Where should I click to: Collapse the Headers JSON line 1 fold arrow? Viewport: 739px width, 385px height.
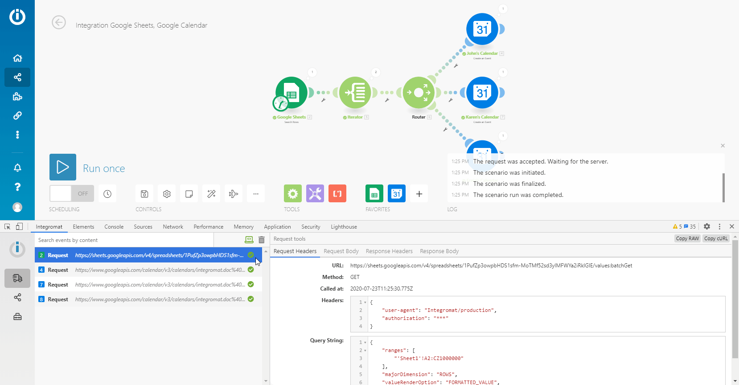tap(365, 303)
